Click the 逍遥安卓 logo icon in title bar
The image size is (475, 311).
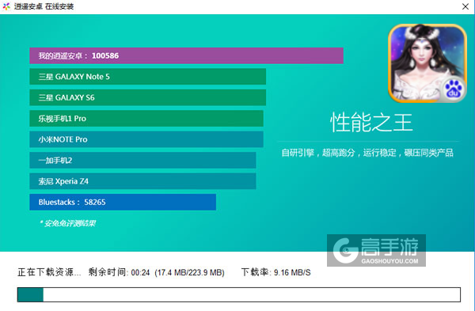pos(6,6)
